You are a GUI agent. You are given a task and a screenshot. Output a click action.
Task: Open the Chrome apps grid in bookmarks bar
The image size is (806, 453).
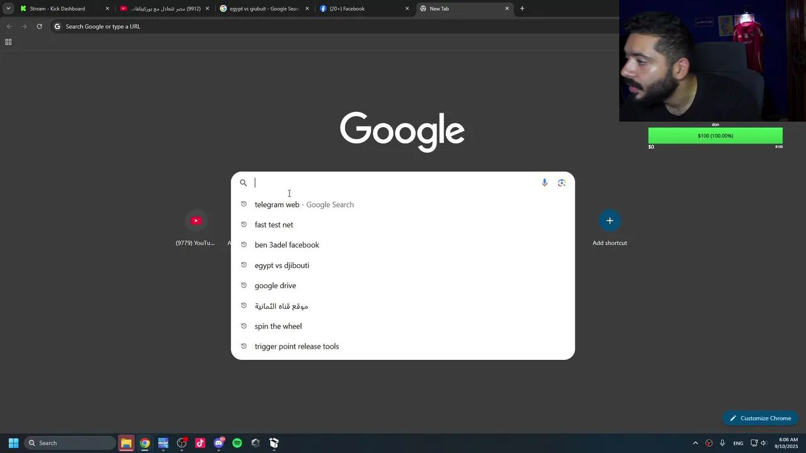pos(8,42)
